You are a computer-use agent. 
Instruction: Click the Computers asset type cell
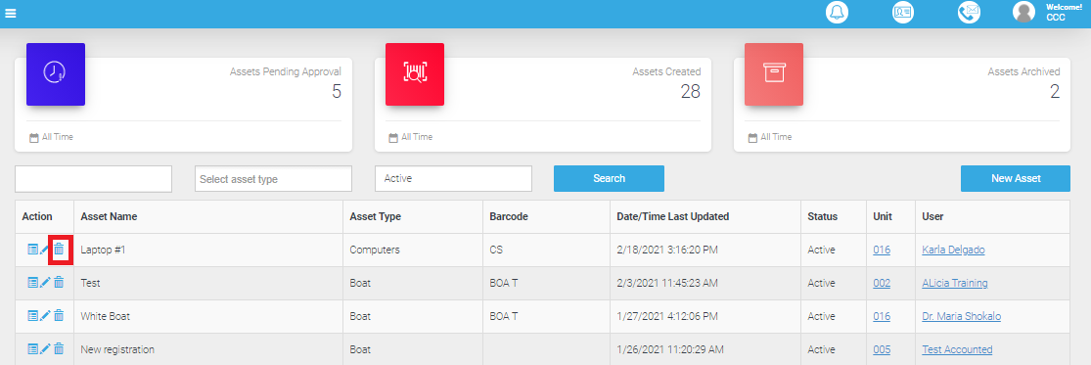click(x=413, y=250)
